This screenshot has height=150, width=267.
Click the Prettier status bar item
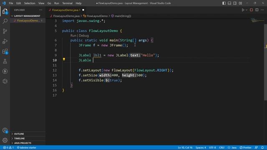pos(246,147)
